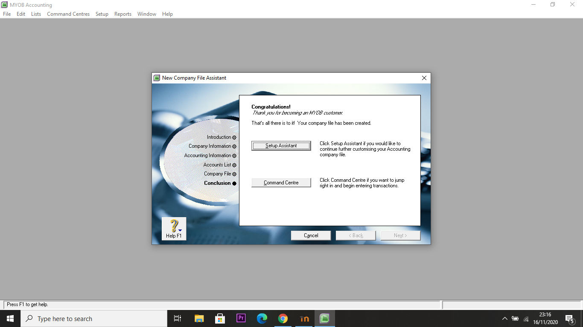Cancel the New Company File Assistant
This screenshot has width=583, height=327.
coord(311,235)
